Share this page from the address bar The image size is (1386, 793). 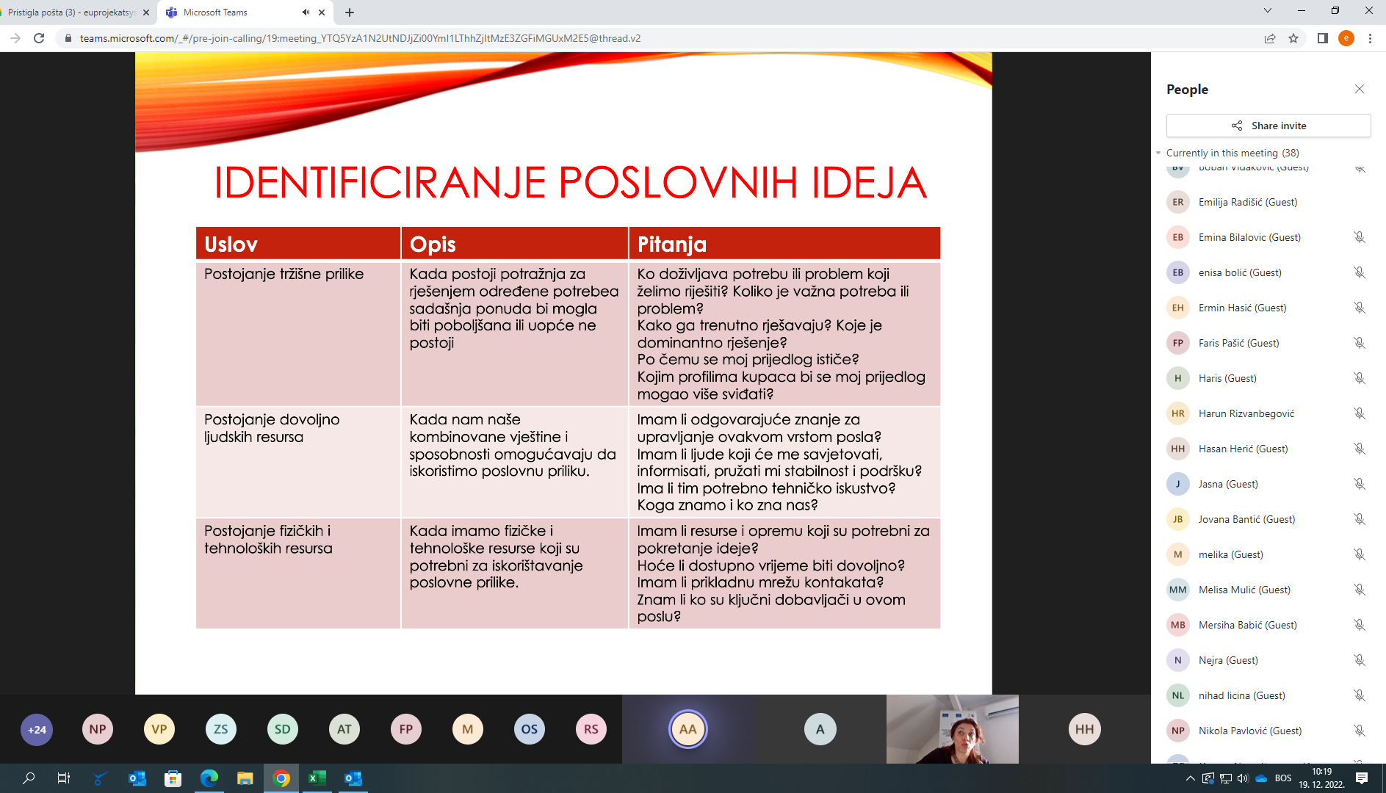pos(1270,38)
